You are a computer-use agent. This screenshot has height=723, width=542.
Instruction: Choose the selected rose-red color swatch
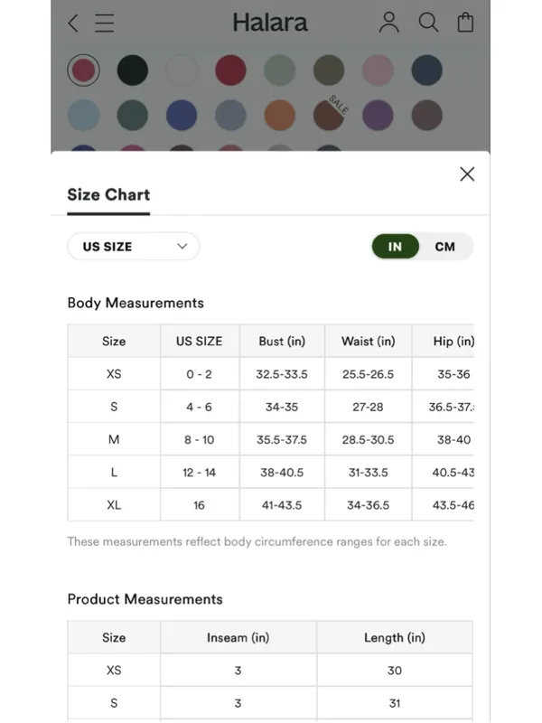(83, 70)
